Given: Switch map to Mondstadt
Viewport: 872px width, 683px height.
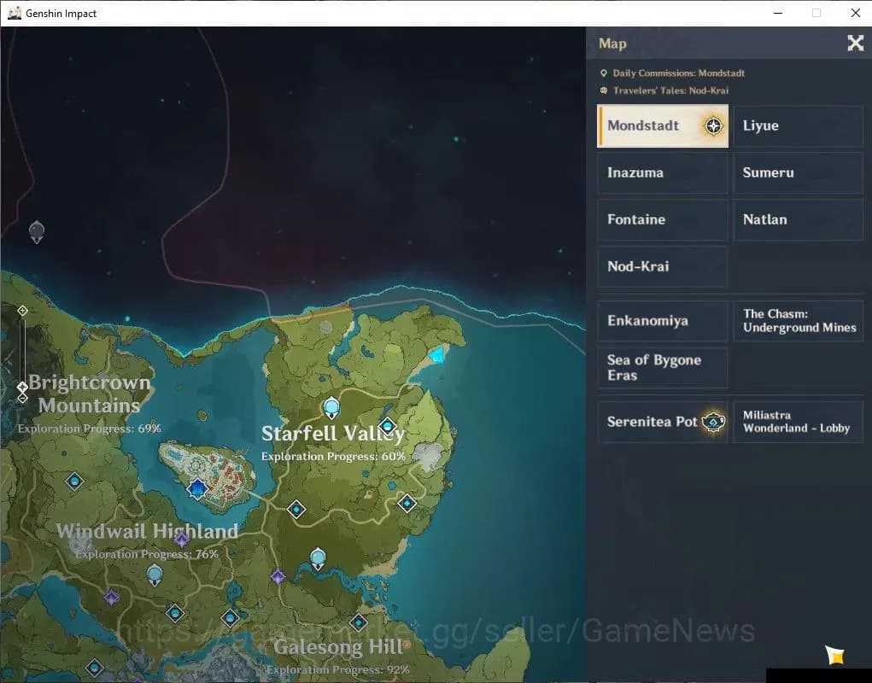Looking at the screenshot, I should (663, 126).
